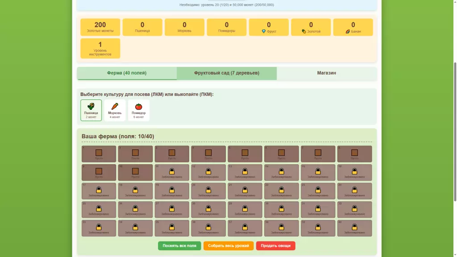Click empty field plot number 5
457x257 pixels.
(x=245, y=154)
